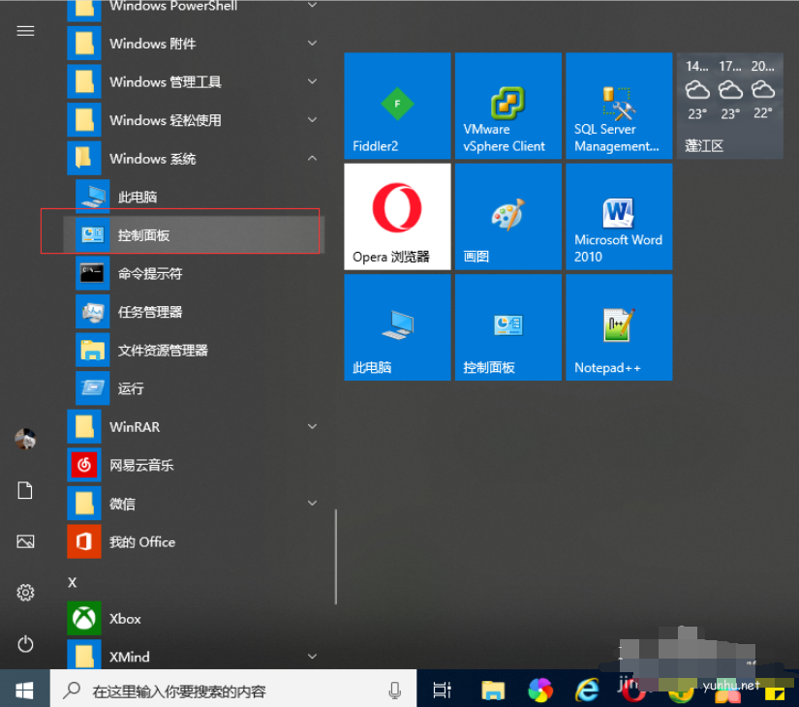
Task: Open the Fiddler2 tile
Action: [397, 106]
